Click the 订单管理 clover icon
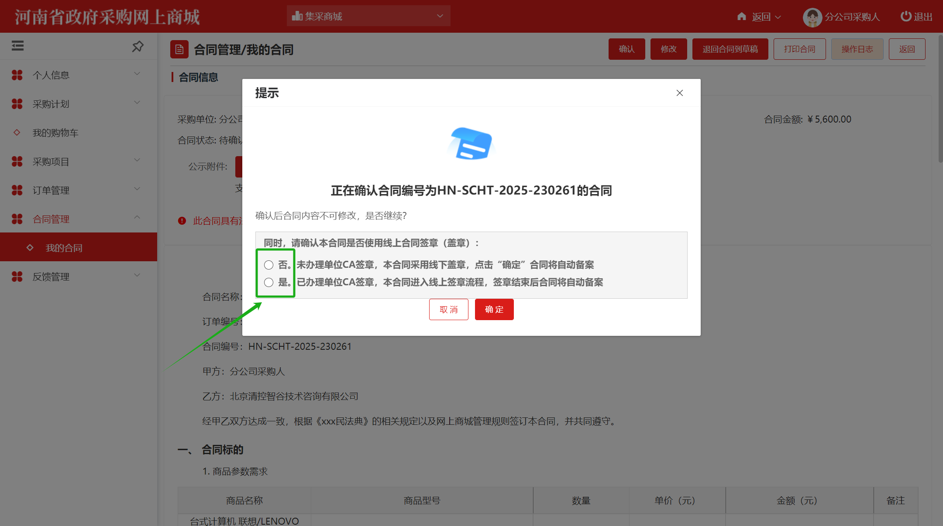The image size is (943, 526). tap(17, 190)
